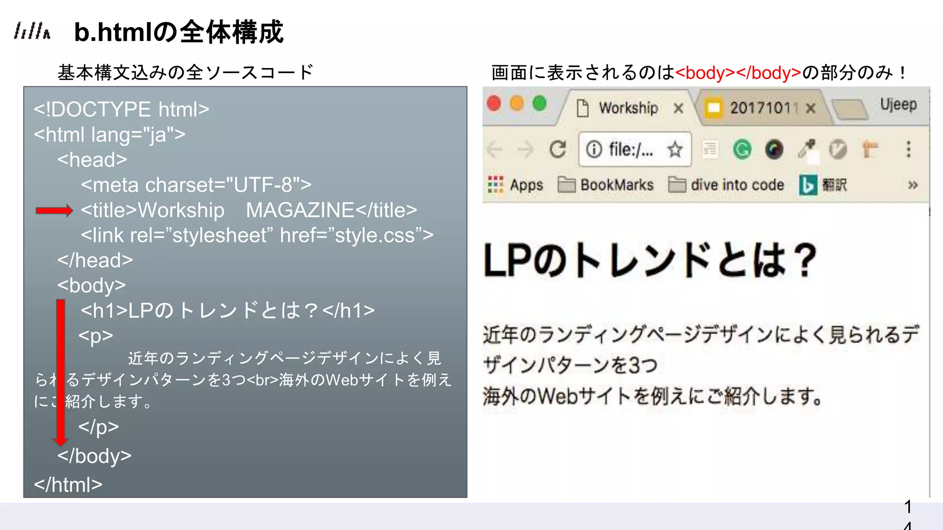Viewport: 943px width, 530px height.
Task: Click the <h1> code line
Action: 228,311
